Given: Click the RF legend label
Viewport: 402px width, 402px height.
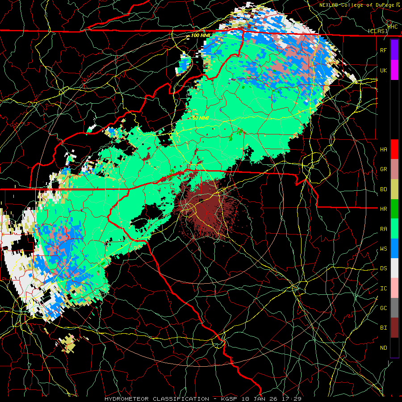Looking at the screenshot, I should click(x=383, y=50).
